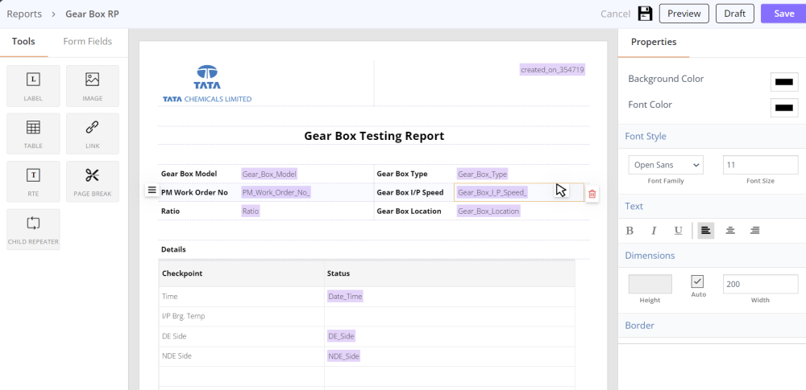
Task: Select the Gear_Box_I_P_Speed_ field tag
Action: (492, 192)
